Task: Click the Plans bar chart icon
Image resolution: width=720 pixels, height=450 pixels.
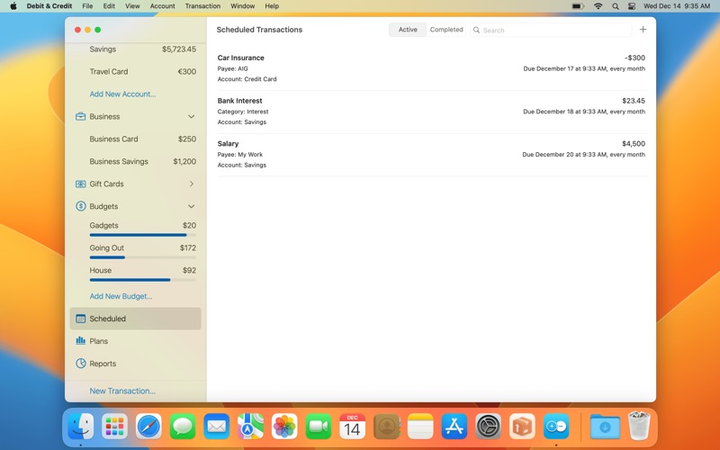Action: (x=80, y=341)
